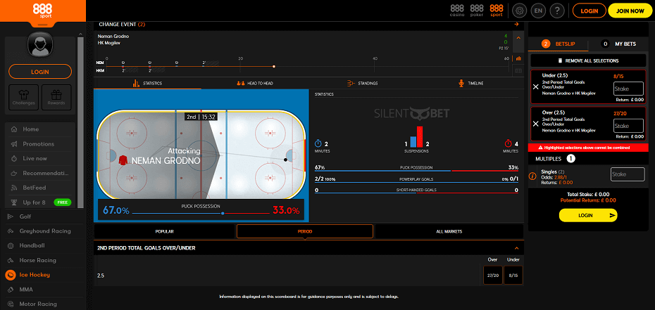655x310 pixels.
Task: Click the Singles info icon
Action: coord(532,176)
